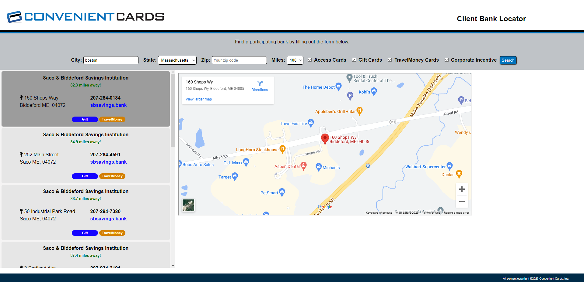This screenshot has height=282, width=584.
Task: Click the TravelMoney badge for 50 Industrial Park Road
Action: (x=112, y=233)
